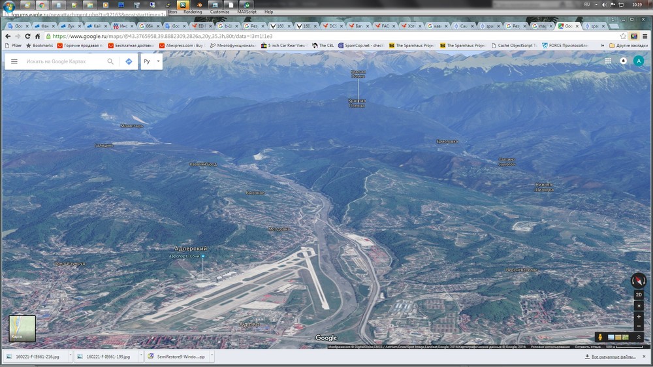Open the FORCE Приспособле bookmark
653x367 pixels.
point(565,46)
